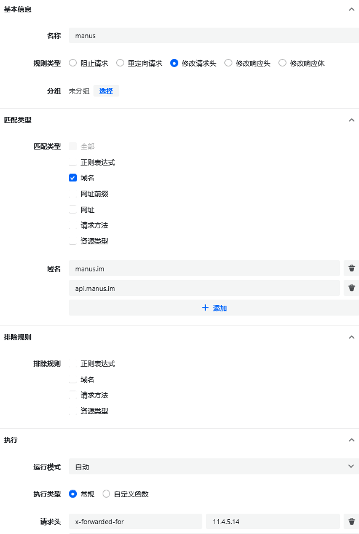Collapse the 排除规则 section
The height and width of the screenshot is (534, 359).
click(x=352, y=337)
